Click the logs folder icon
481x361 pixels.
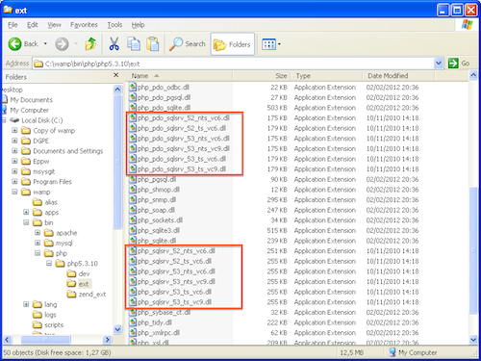pyautogui.click(x=38, y=315)
